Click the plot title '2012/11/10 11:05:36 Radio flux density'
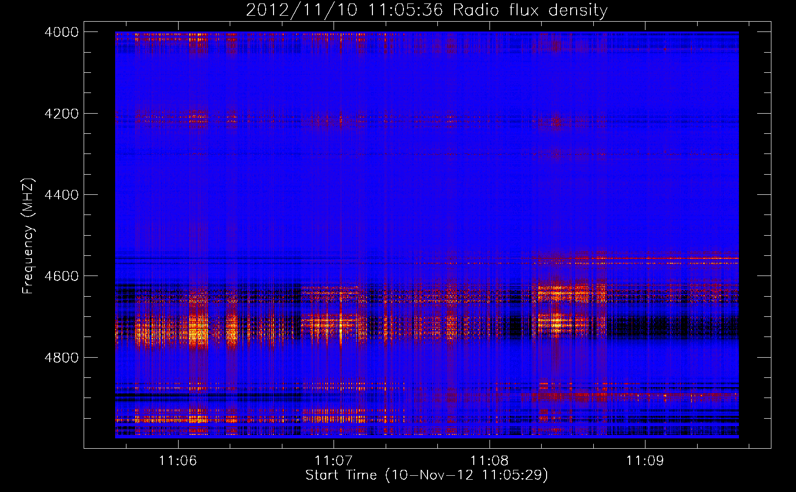This screenshot has height=492, width=796. click(x=427, y=10)
